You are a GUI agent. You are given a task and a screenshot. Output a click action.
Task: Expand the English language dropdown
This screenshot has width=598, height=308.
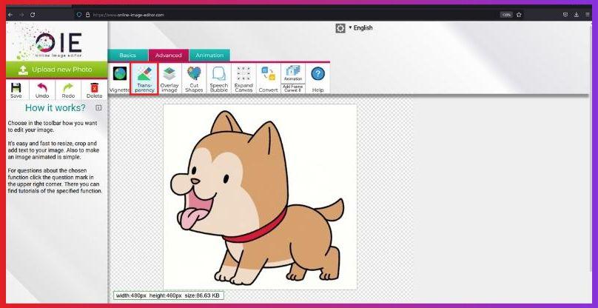[360, 28]
